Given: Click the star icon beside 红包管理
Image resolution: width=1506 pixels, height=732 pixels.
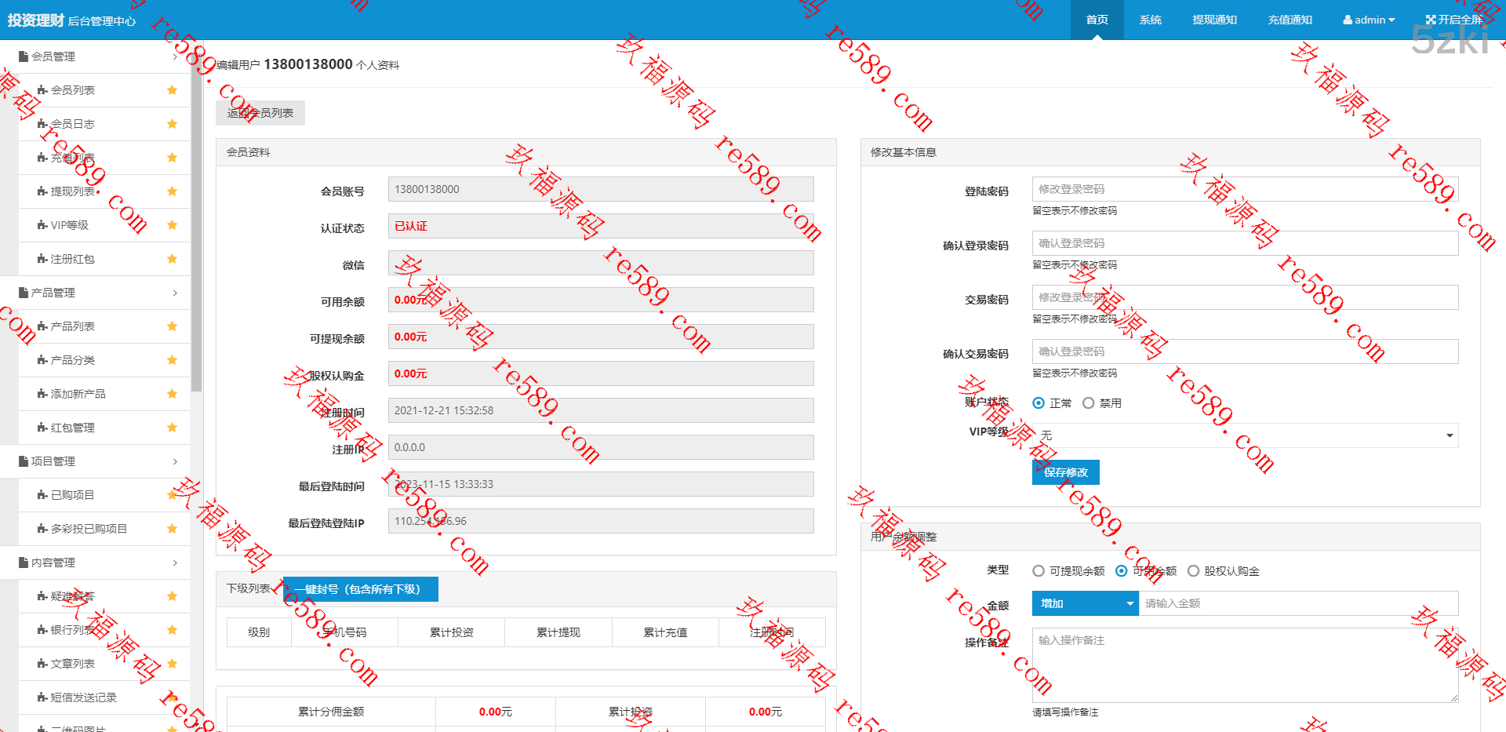Looking at the screenshot, I should point(172,428).
